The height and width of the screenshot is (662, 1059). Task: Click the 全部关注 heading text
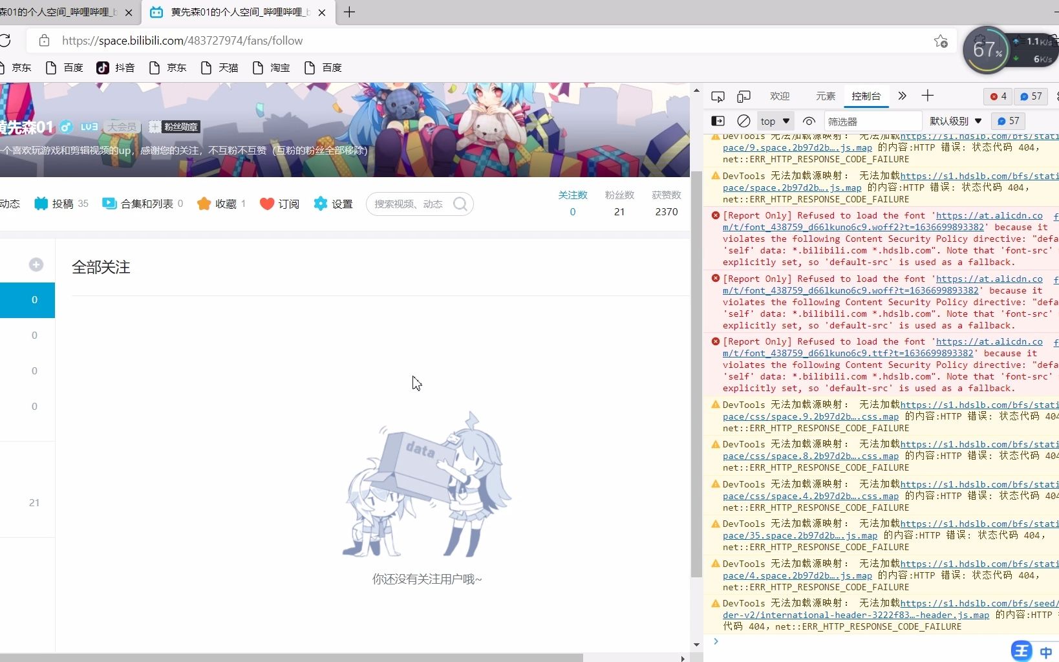pos(101,267)
